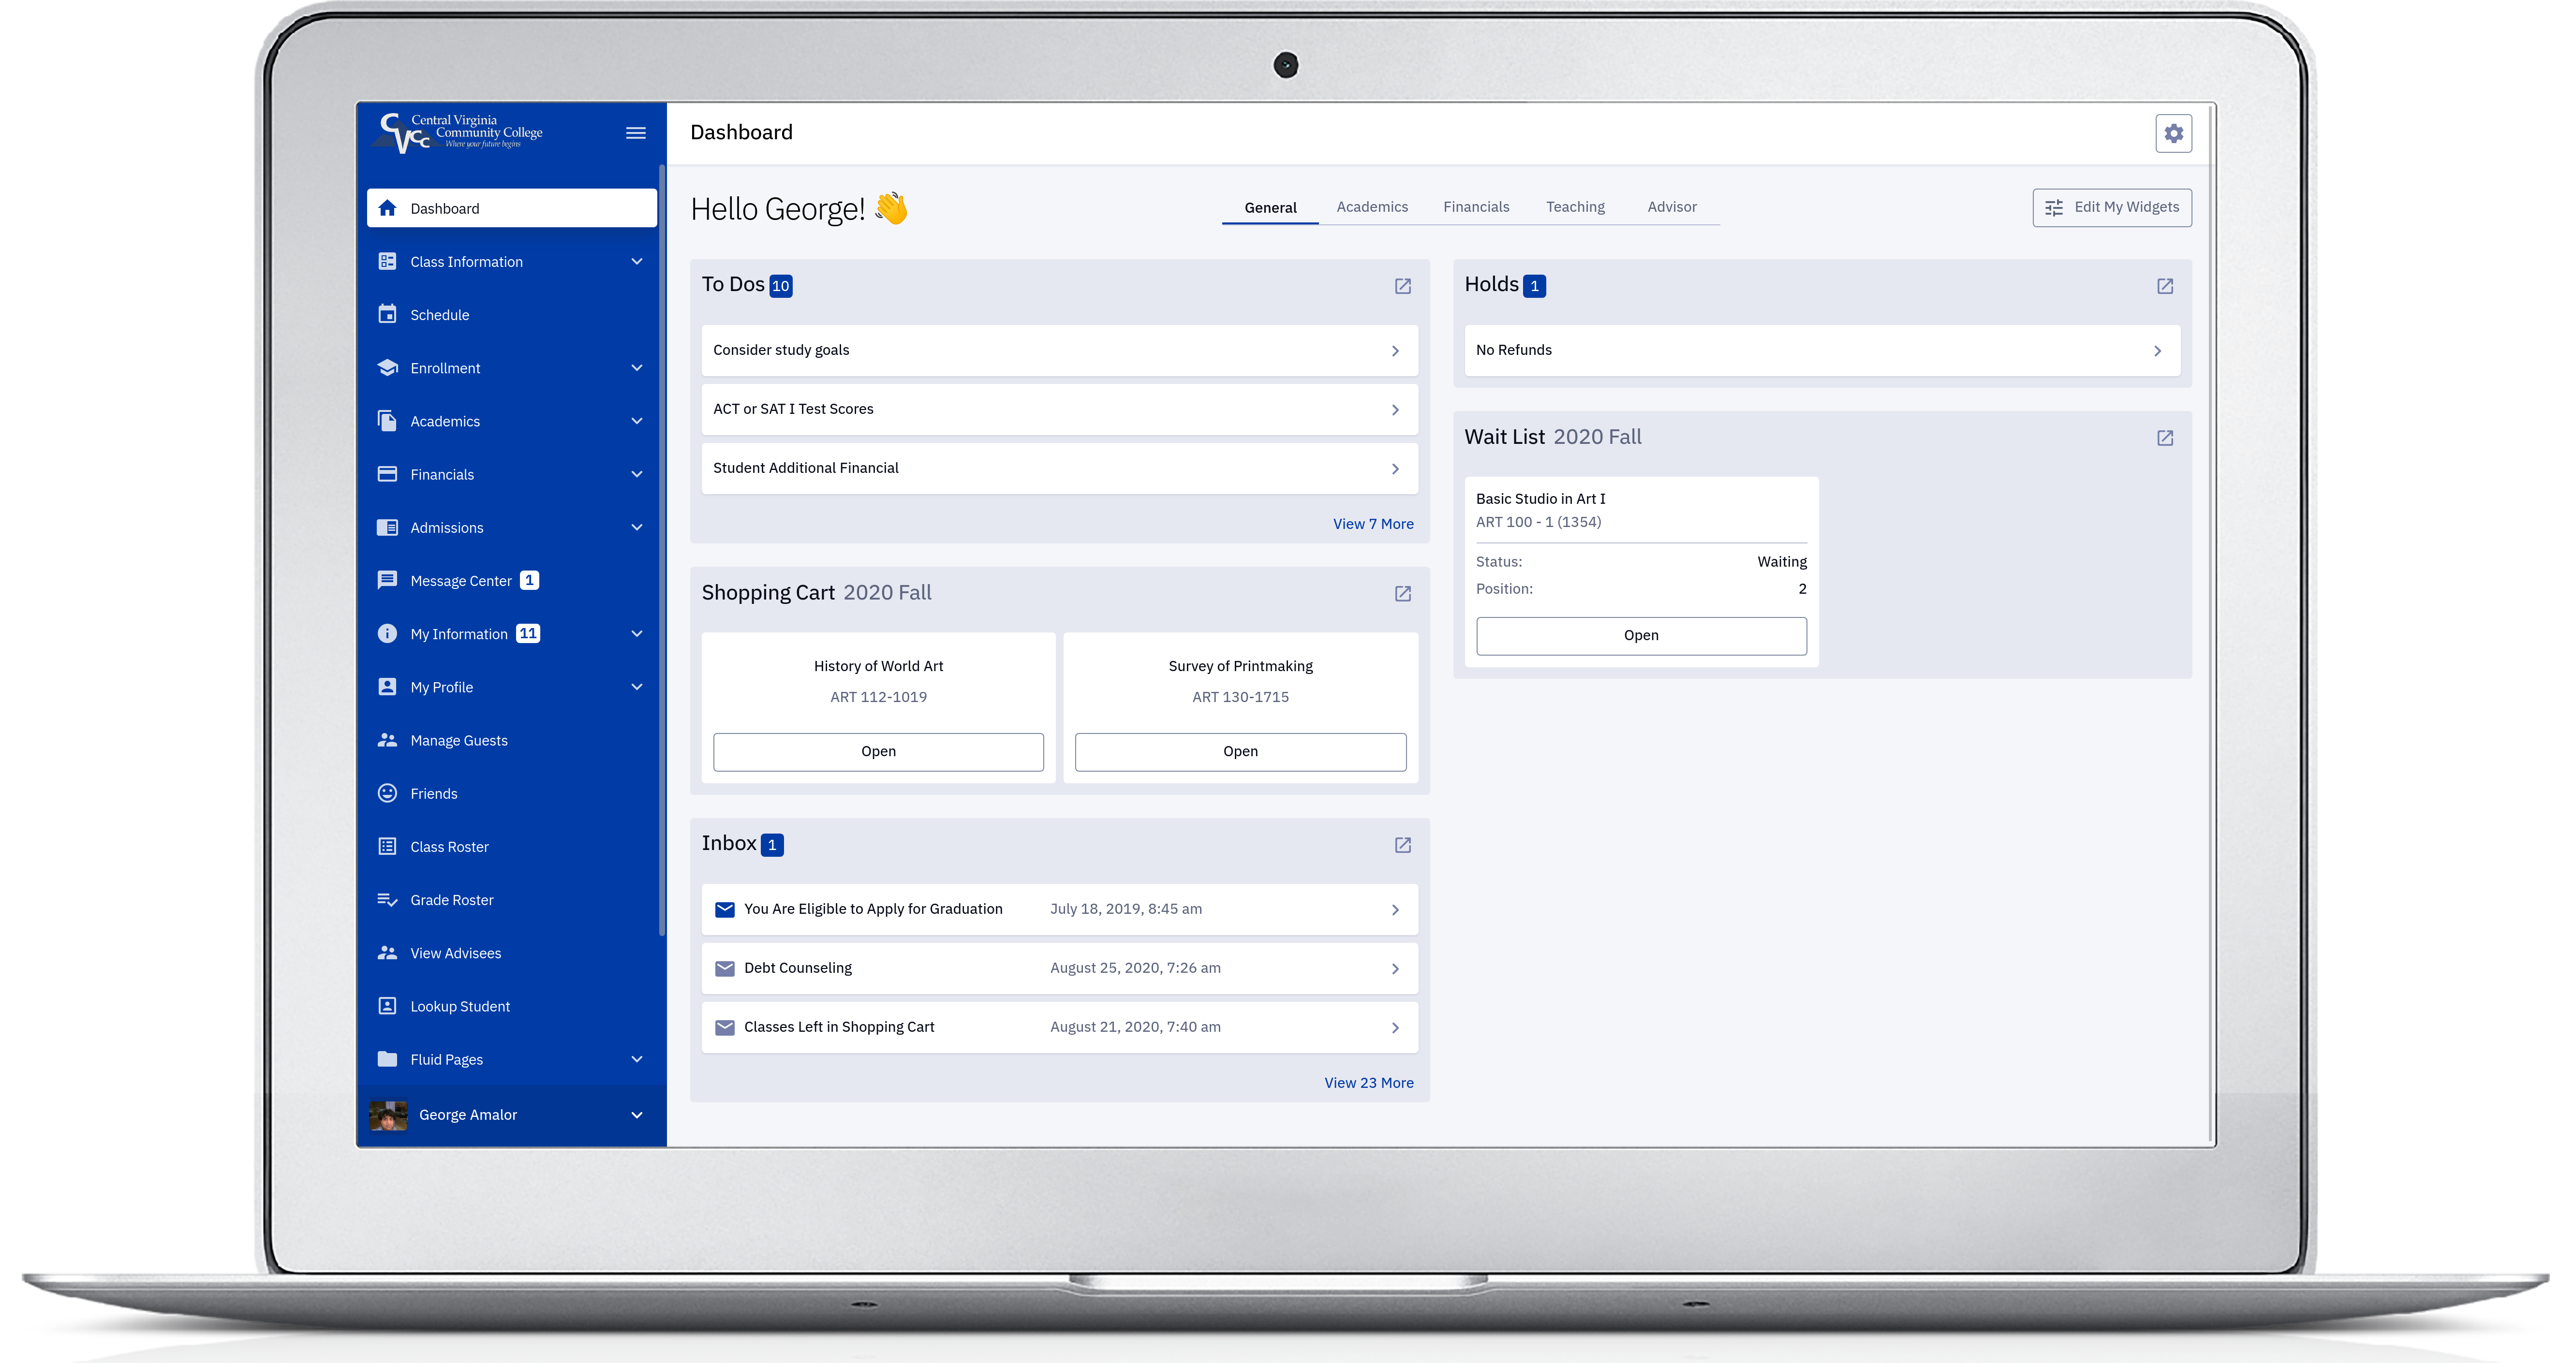Screen dimensions: 2576x1363
Task: Click the My Profile person icon
Action: pyautogui.click(x=387, y=686)
